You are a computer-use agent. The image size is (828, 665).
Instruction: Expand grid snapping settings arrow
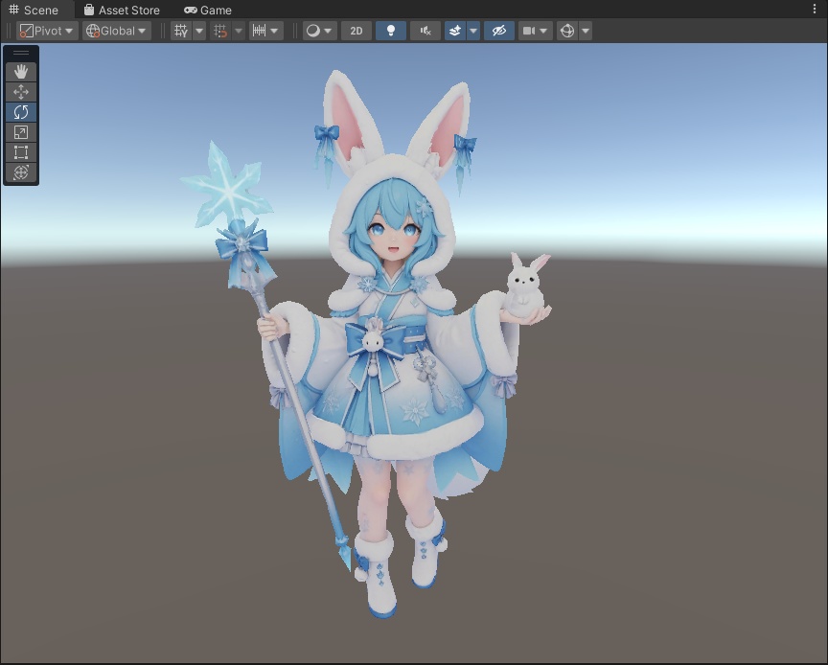click(239, 31)
